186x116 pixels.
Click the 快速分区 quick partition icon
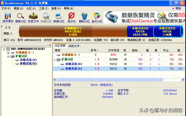[46, 18]
